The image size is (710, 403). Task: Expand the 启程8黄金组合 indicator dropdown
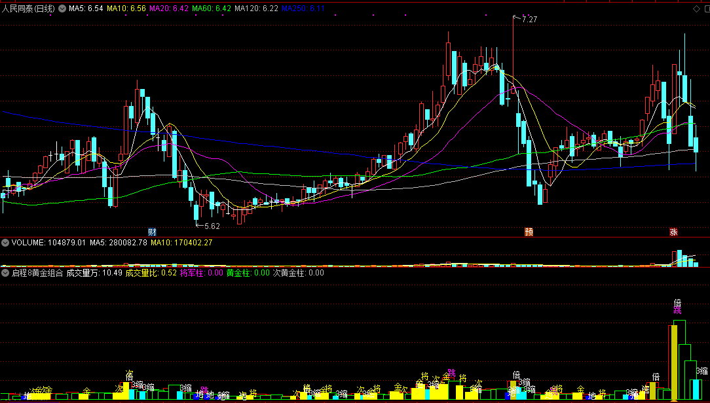tap(5, 273)
